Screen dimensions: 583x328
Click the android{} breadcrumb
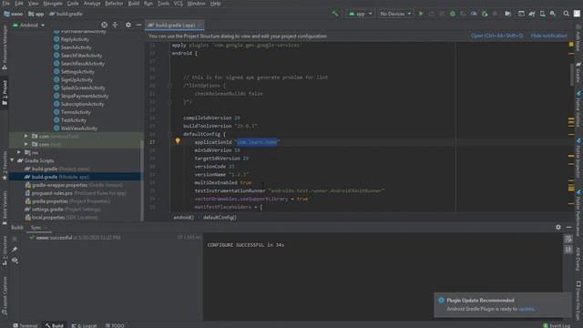pos(183,217)
